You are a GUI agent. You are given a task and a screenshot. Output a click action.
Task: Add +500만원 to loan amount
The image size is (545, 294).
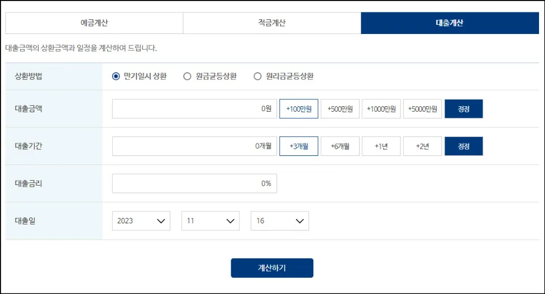click(x=340, y=109)
